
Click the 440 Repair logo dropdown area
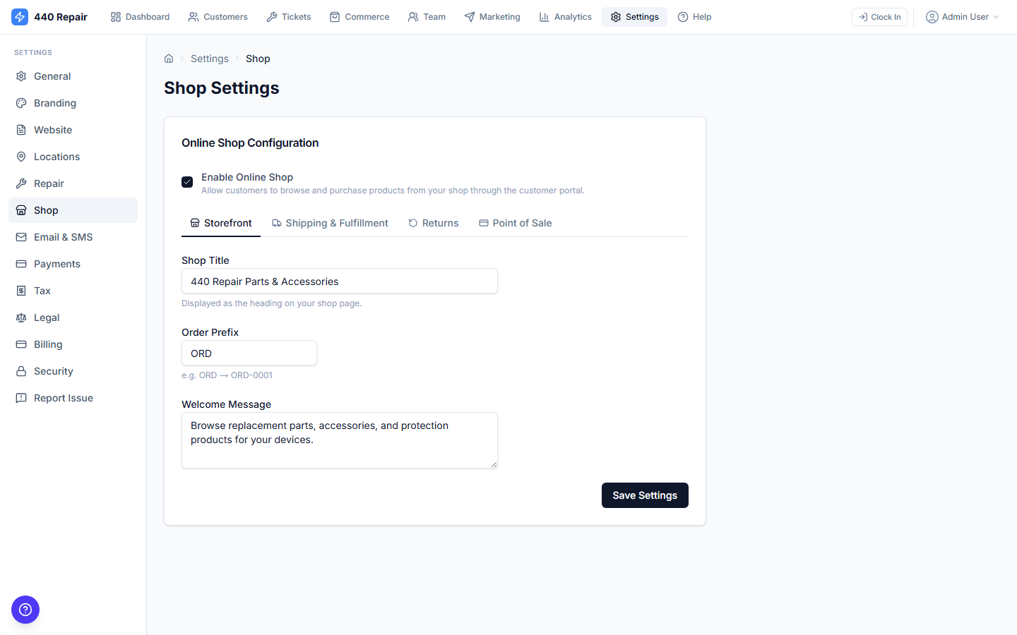click(x=49, y=16)
